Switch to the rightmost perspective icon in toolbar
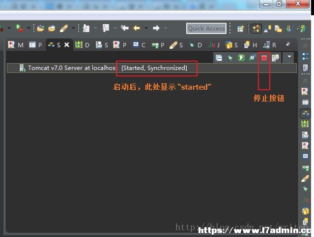The width and height of the screenshot is (314, 237). [x=301, y=28]
